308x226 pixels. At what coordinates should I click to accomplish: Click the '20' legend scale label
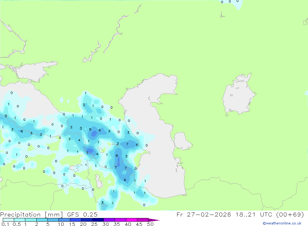83,224
